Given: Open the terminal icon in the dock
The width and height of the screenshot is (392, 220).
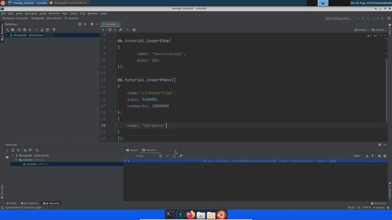Looking at the screenshot, I should click(170, 215).
